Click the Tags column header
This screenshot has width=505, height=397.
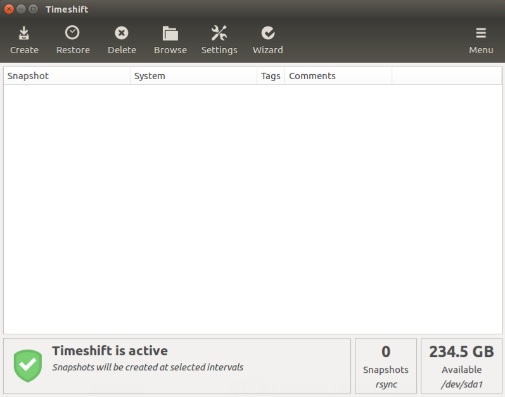click(271, 76)
